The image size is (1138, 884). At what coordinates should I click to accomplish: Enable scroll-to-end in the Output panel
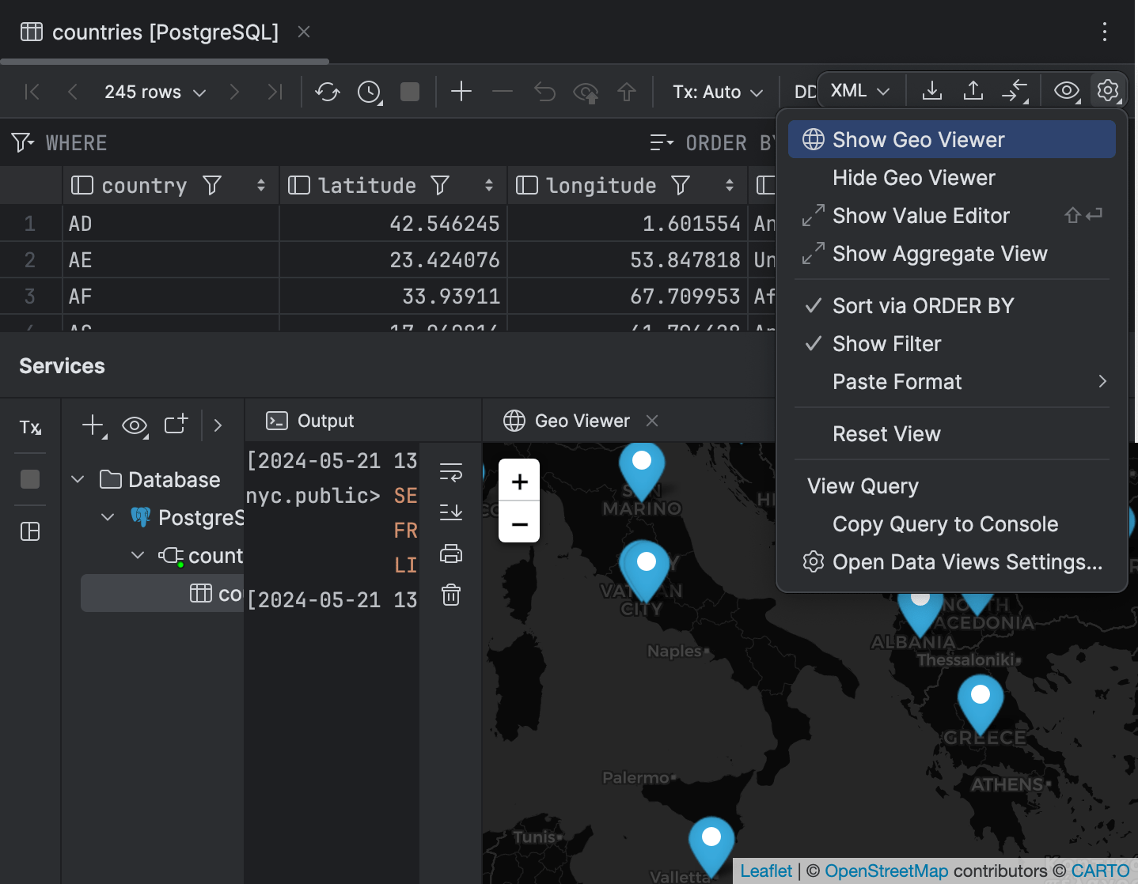(450, 512)
